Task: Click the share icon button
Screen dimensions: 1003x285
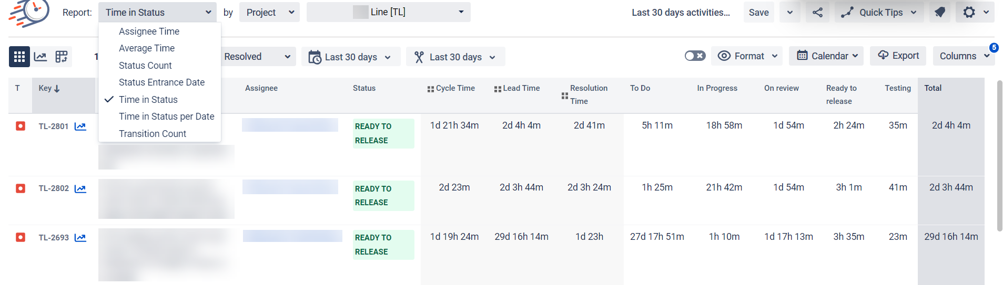Action: coord(817,13)
